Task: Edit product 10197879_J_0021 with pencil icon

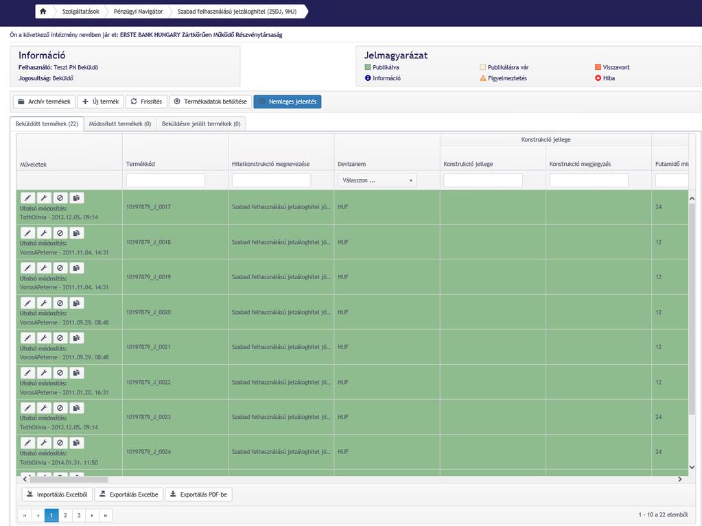Action: point(27,338)
